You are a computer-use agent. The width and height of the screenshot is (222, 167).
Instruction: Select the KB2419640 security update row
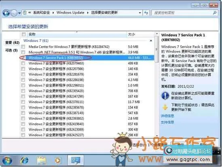[x=87, y=124]
